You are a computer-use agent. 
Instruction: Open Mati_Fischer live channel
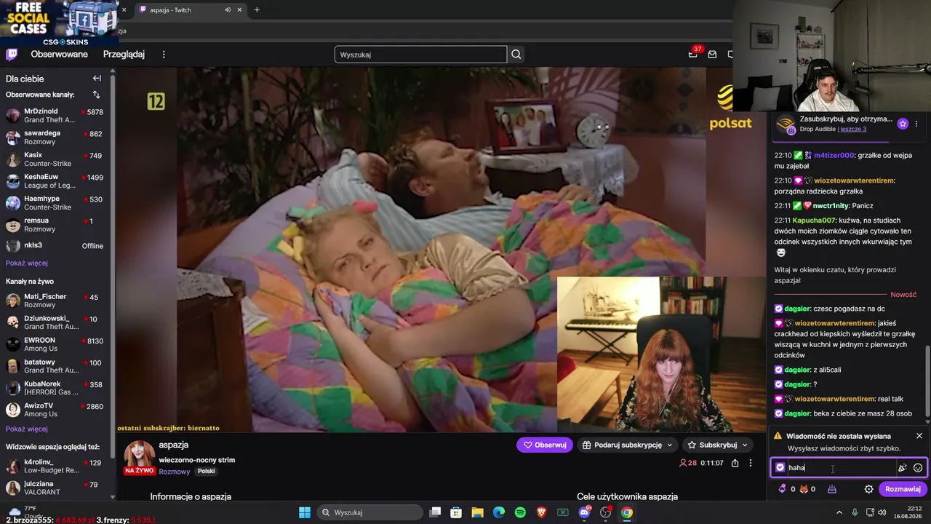[55, 301]
